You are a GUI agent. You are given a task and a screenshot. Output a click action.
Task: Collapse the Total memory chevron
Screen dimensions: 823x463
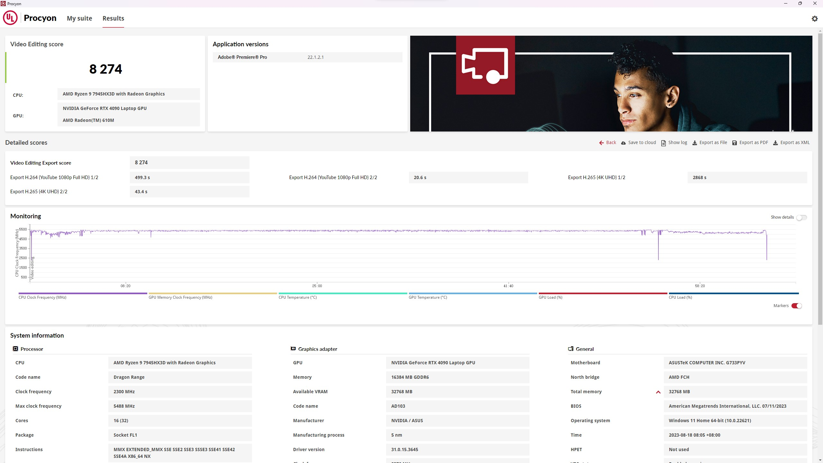(x=658, y=392)
